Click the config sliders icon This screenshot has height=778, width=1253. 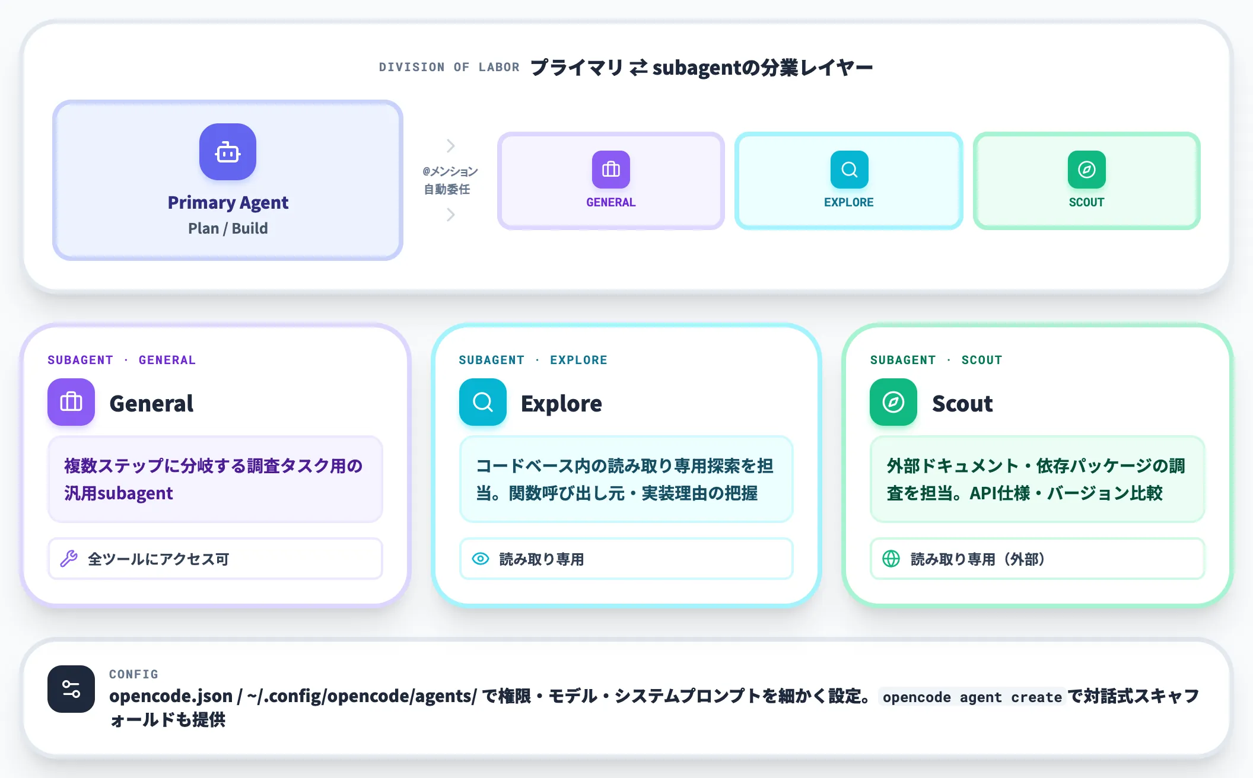[71, 689]
